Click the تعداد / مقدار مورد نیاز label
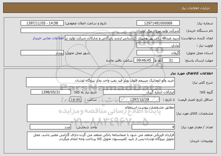The height and width of the screenshot is (156, 221). [197, 127]
